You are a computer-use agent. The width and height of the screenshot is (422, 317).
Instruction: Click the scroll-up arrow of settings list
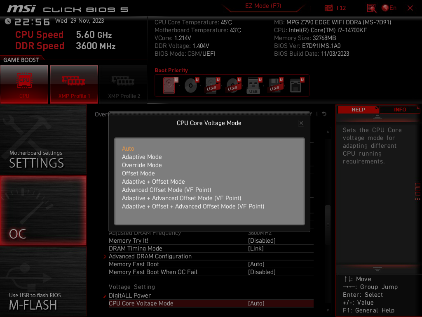328,132
